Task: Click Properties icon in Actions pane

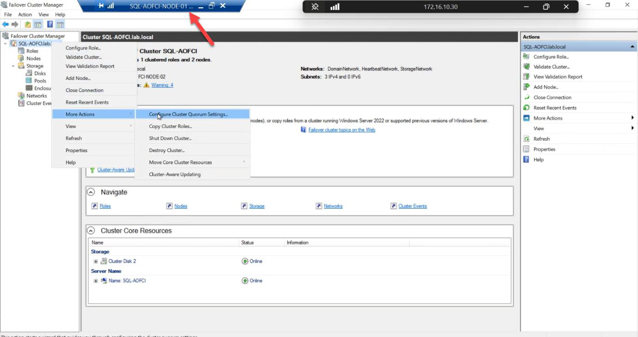Action: (526, 149)
